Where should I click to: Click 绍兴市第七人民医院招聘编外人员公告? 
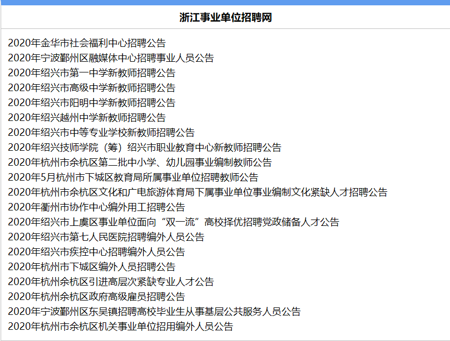pos(106,237)
